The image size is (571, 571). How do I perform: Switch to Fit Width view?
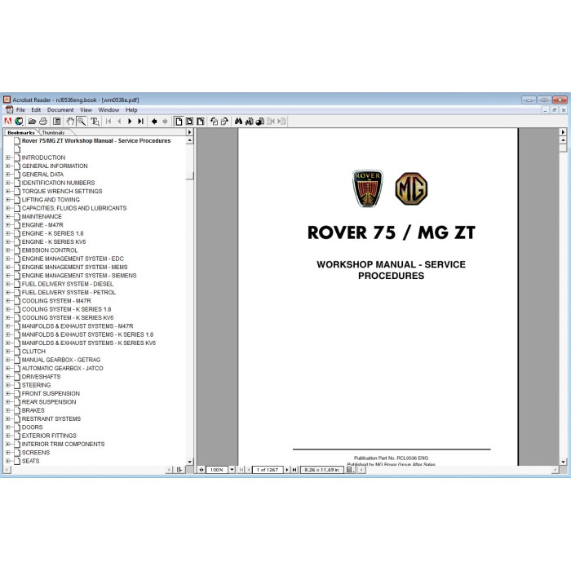tap(201, 122)
